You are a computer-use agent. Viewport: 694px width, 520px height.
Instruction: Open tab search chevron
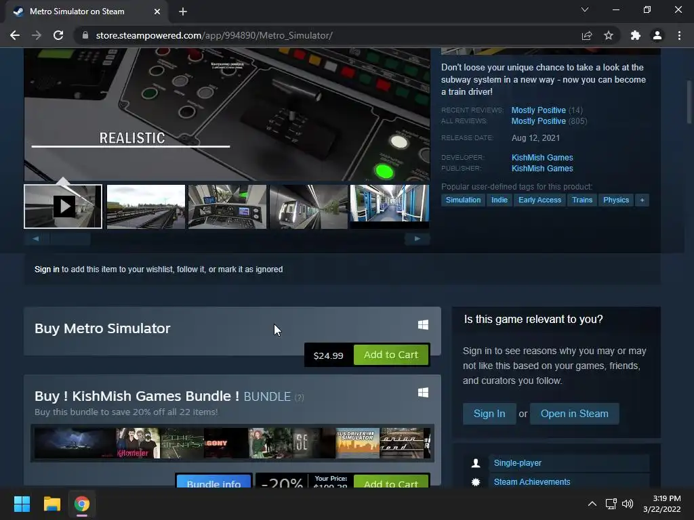click(x=585, y=9)
